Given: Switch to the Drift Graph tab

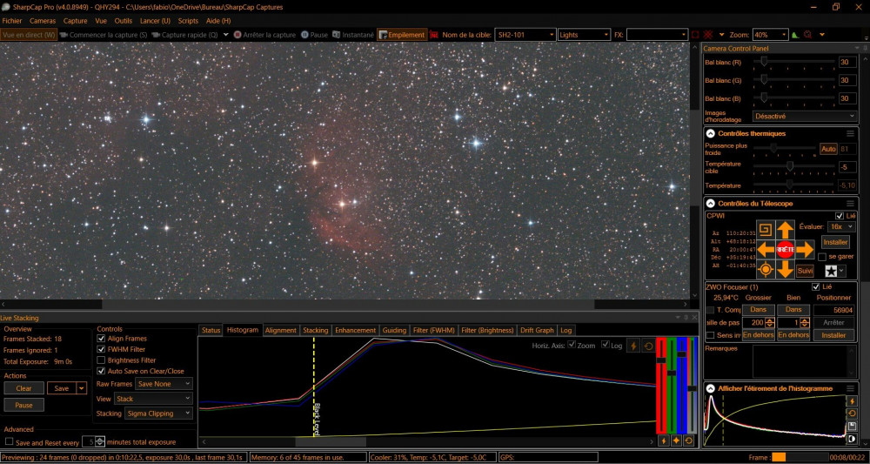Looking at the screenshot, I should click(x=537, y=330).
